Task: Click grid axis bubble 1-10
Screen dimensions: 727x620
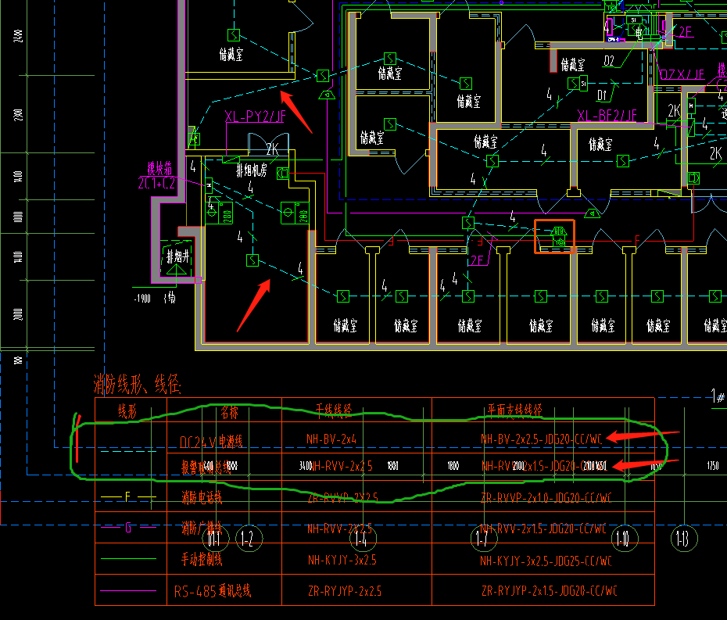Action: [x=625, y=539]
